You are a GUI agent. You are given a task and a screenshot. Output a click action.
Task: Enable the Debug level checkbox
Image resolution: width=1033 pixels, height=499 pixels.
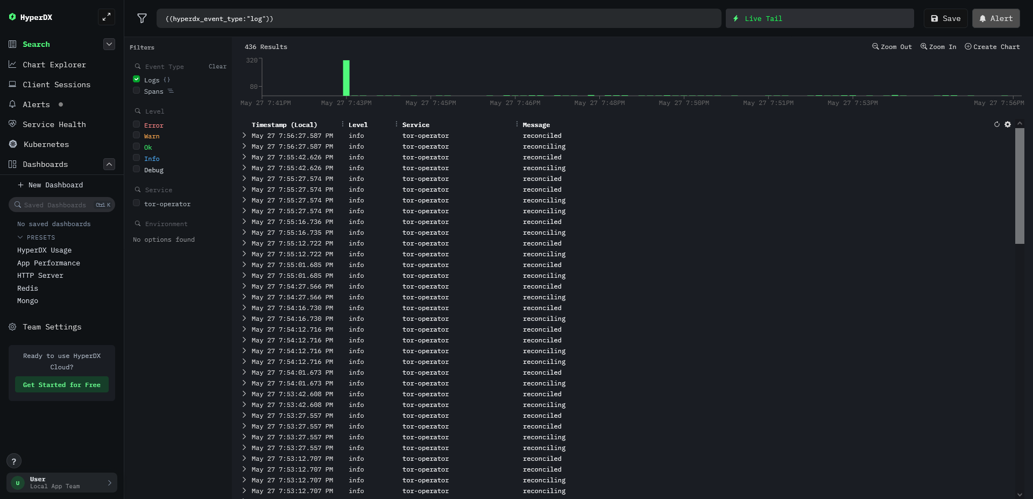pyautogui.click(x=137, y=169)
